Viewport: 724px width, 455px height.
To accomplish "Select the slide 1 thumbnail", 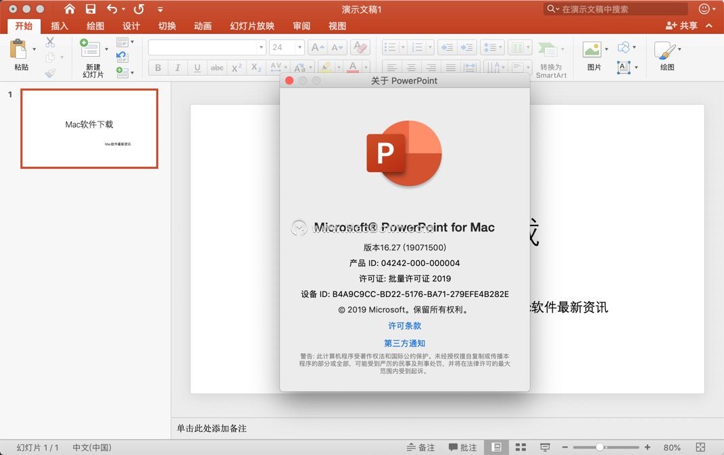I will 89,129.
